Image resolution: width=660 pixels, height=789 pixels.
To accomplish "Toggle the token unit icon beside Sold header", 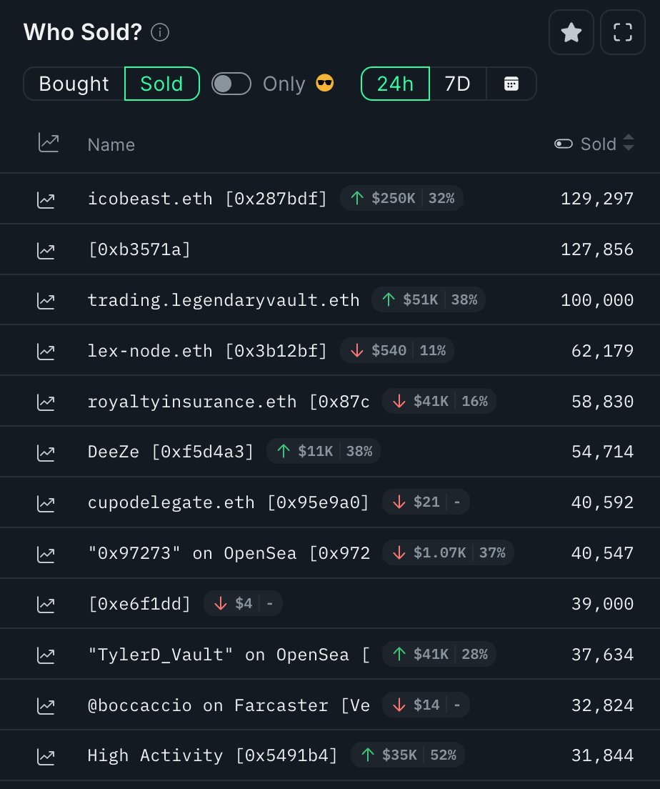I will [564, 144].
